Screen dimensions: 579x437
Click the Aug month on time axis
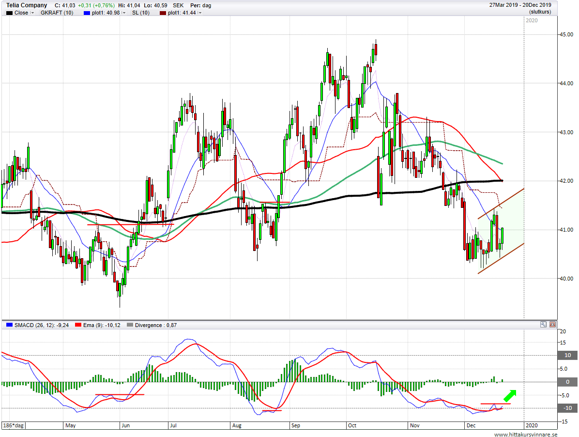(x=237, y=425)
